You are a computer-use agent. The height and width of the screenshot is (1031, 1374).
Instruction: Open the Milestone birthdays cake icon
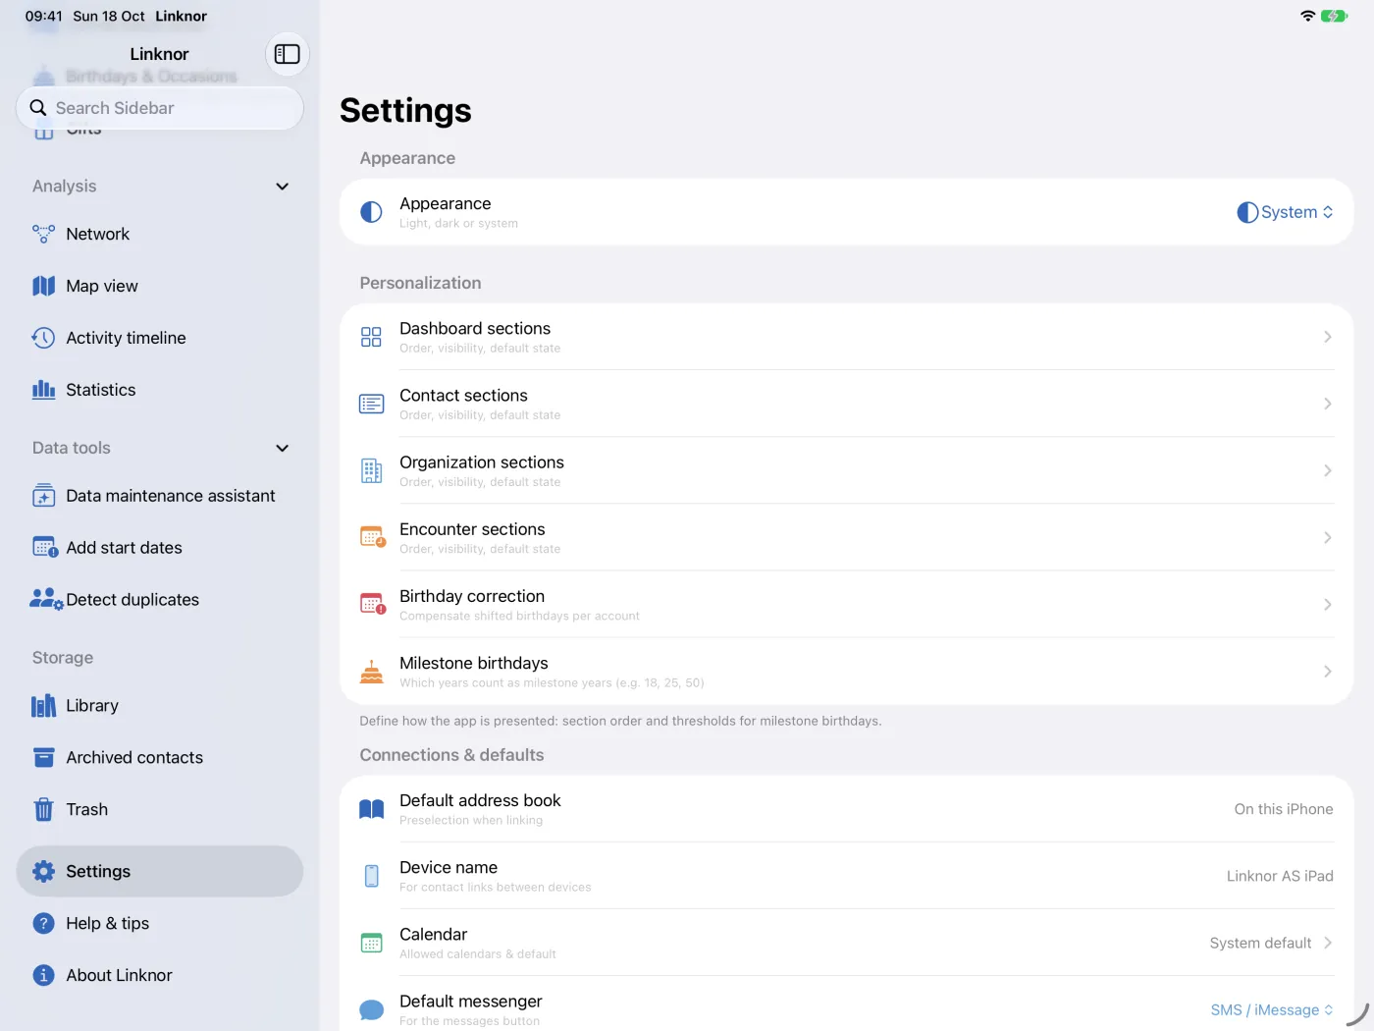(x=371, y=672)
